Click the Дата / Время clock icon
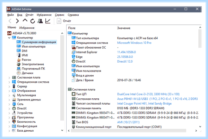 pyautogui.click(x=73, y=80)
